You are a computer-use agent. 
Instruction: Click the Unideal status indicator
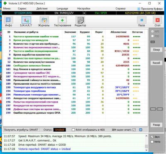[60, 130]
